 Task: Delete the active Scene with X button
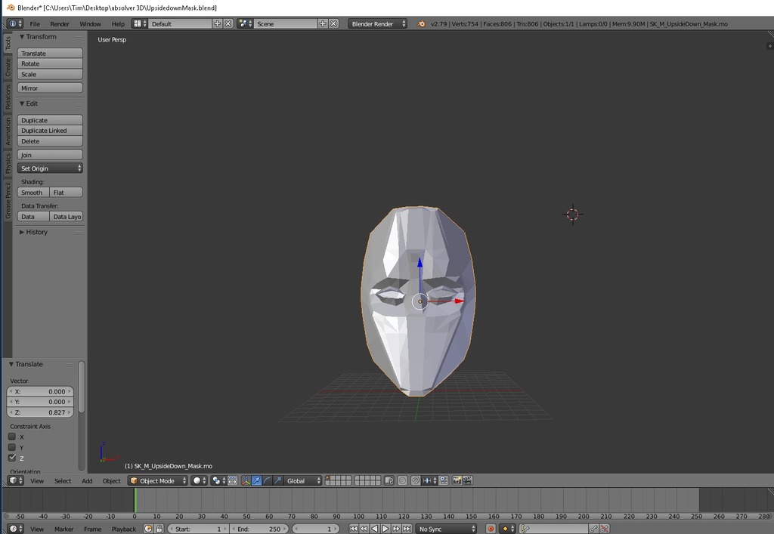334,23
